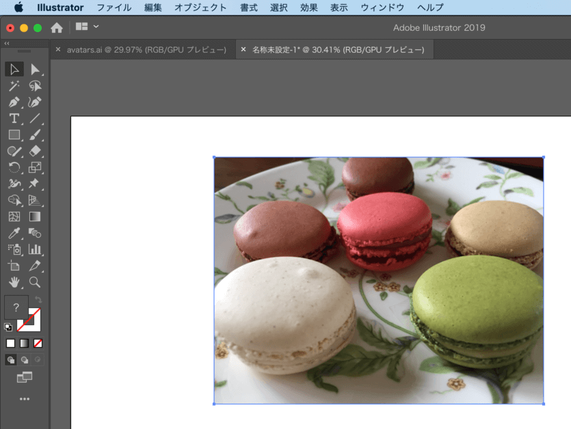The width and height of the screenshot is (571, 429).
Task: Swap fill and stroke colors
Action: (38, 301)
